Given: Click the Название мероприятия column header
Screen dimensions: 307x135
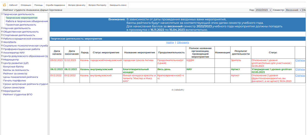Looking at the screenshot, I should pos(140,52).
